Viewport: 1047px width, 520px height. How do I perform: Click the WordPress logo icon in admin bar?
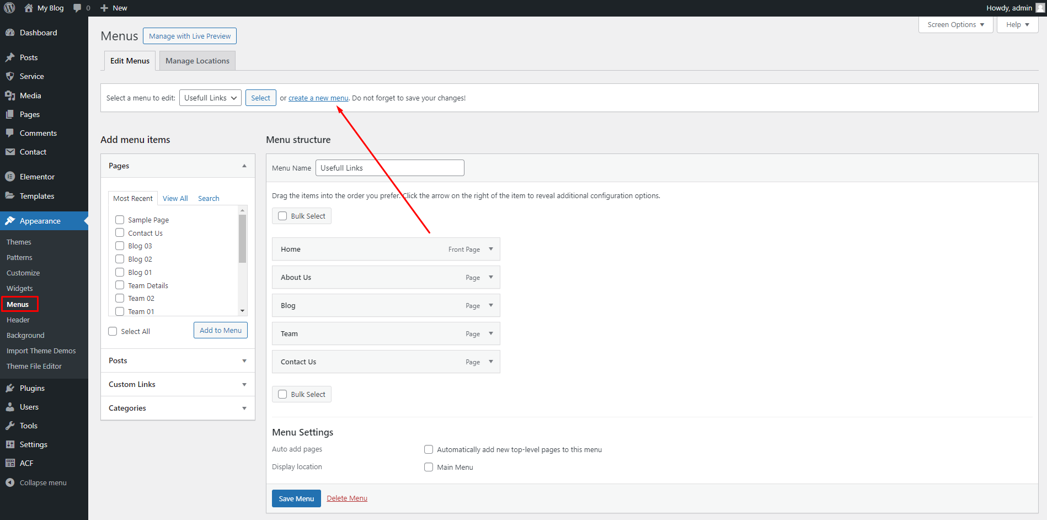9,8
